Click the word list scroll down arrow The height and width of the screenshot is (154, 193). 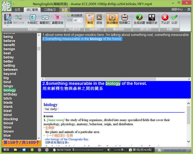[x=39, y=138]
